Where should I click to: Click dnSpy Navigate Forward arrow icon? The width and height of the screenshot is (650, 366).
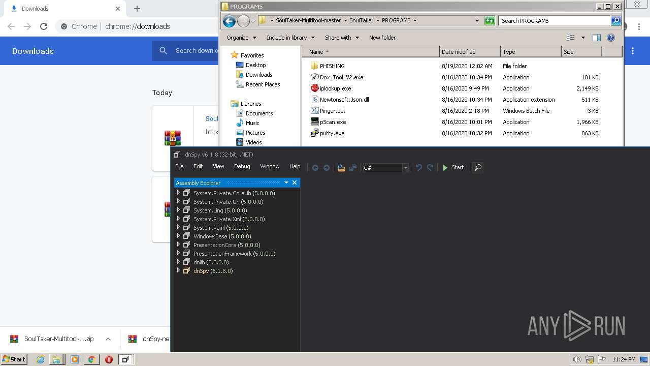[327, 168]
